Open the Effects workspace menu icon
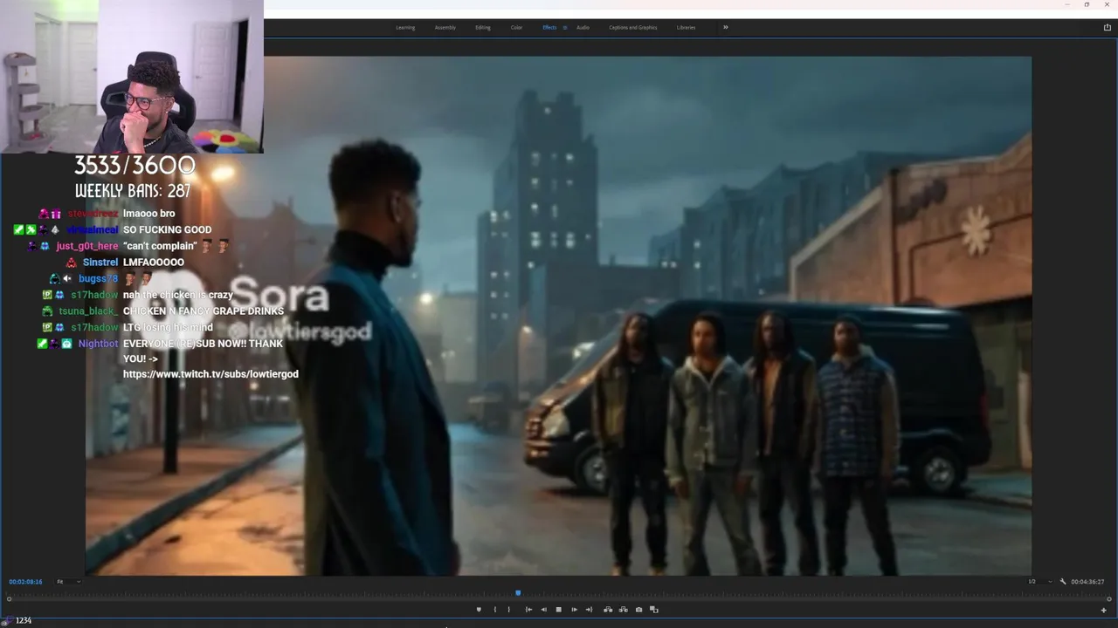Viewport: 1118px width, 628px height. (x=565, y=27)
